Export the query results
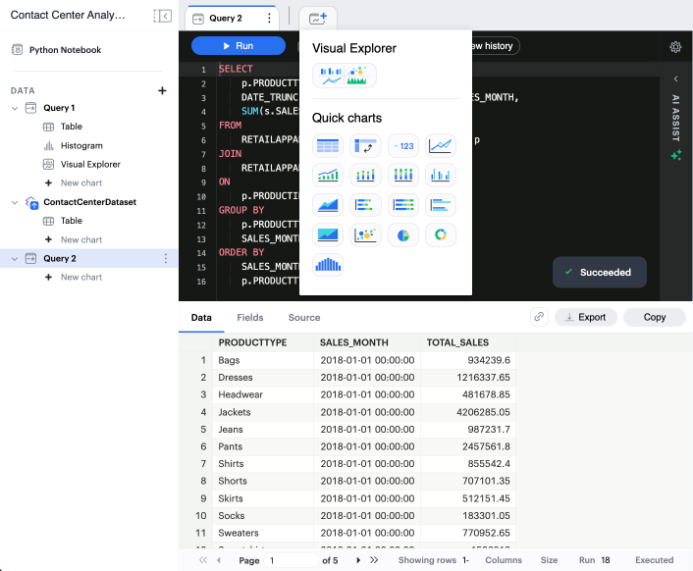 586,317
